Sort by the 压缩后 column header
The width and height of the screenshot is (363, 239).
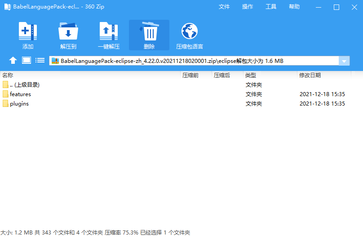222,75
